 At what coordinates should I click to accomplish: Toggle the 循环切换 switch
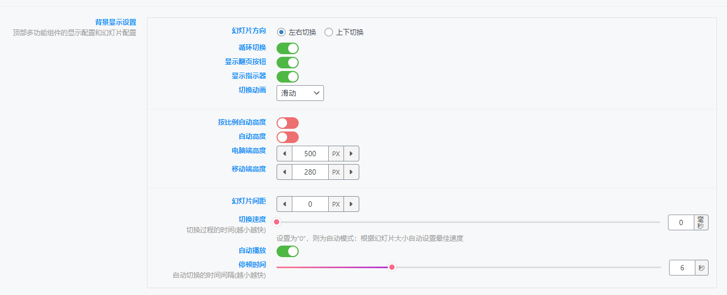(288, 48)
